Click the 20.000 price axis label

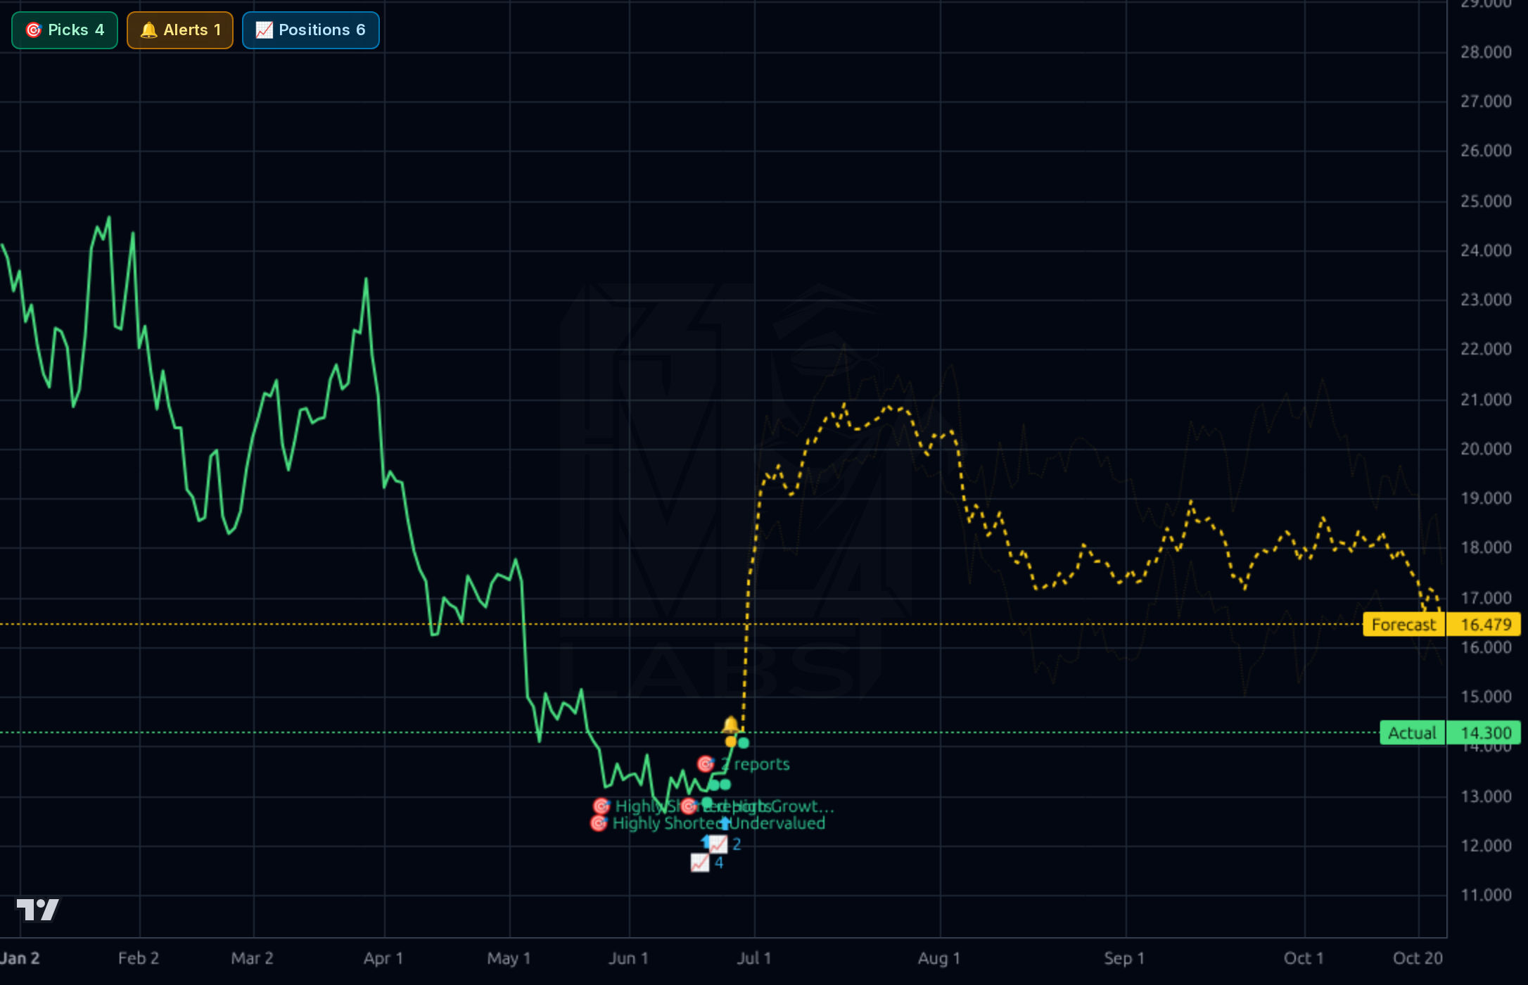coord(1486,449)
